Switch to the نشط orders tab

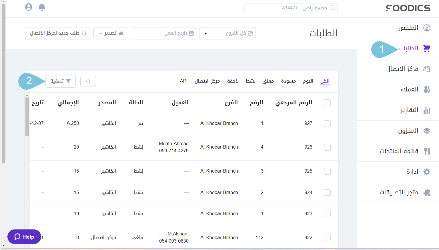tap(251, 81)
